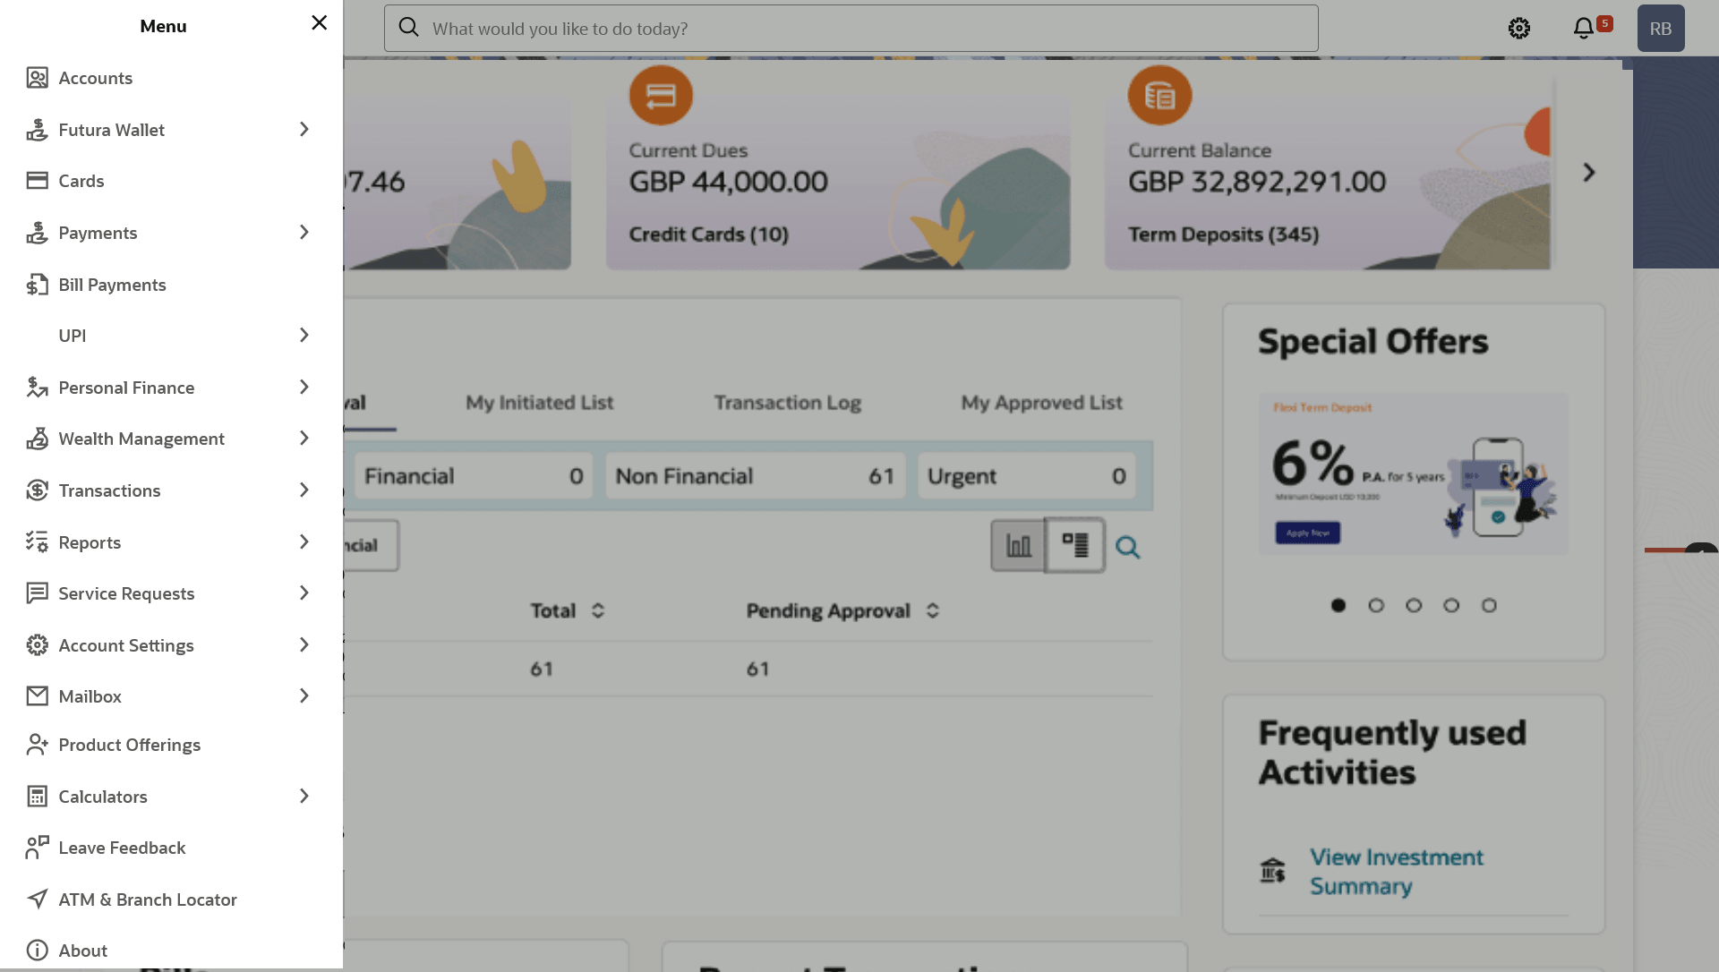Switch to My Initiated List tab
The image size is (1719, 972).
click(x=539, y=403)
